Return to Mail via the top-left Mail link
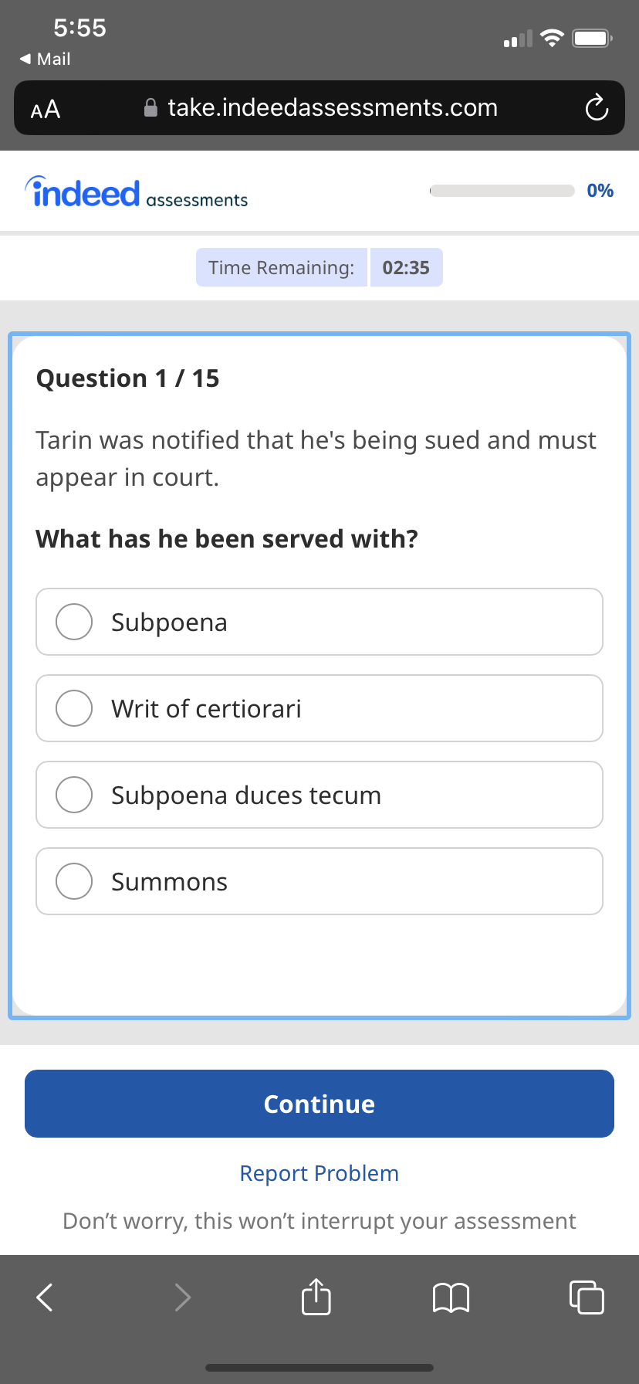The height and width of the screenshot is (1384, 639). coord(44,59)
